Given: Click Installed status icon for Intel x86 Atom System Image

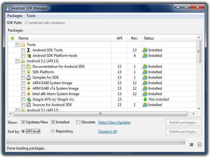Looking at the screenshot, I should pos(145,94).
